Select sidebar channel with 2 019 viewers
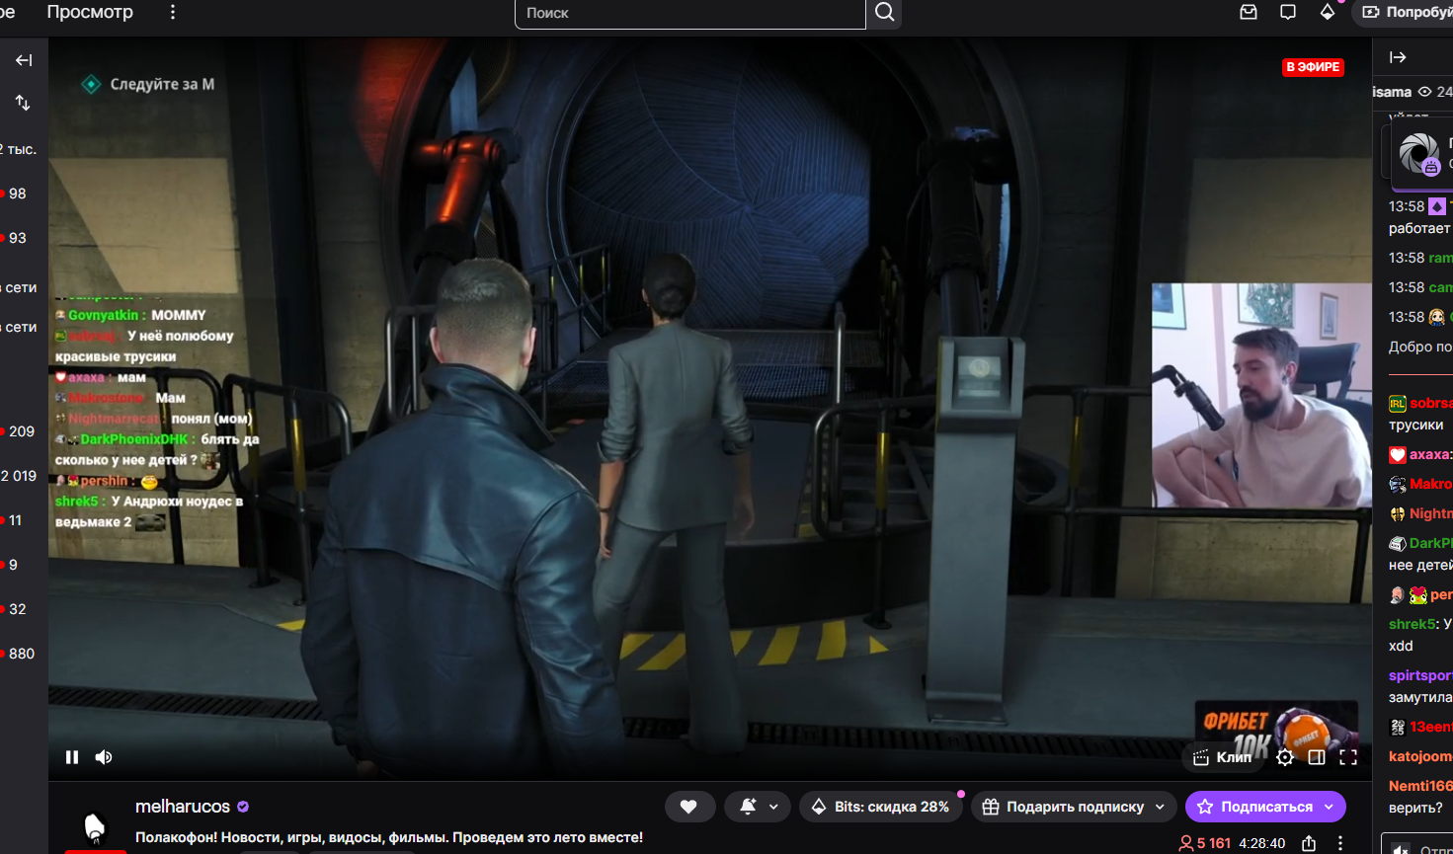 coord(19,476)
